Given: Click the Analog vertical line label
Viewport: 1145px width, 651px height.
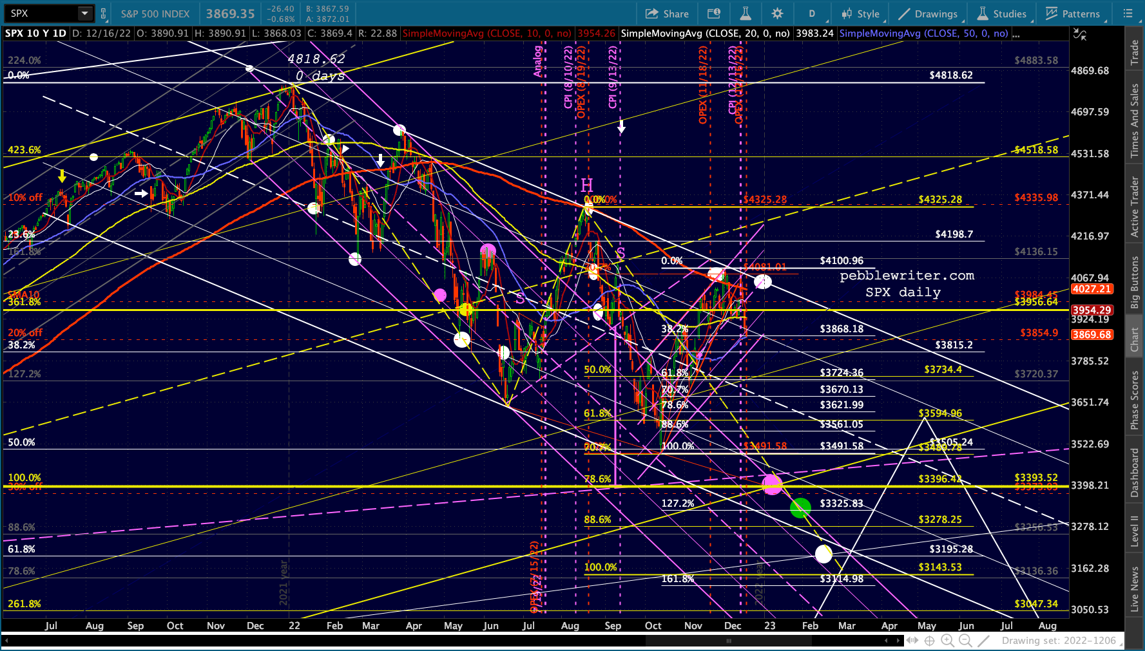Looking at the screenshot, I should click(537, 62).
